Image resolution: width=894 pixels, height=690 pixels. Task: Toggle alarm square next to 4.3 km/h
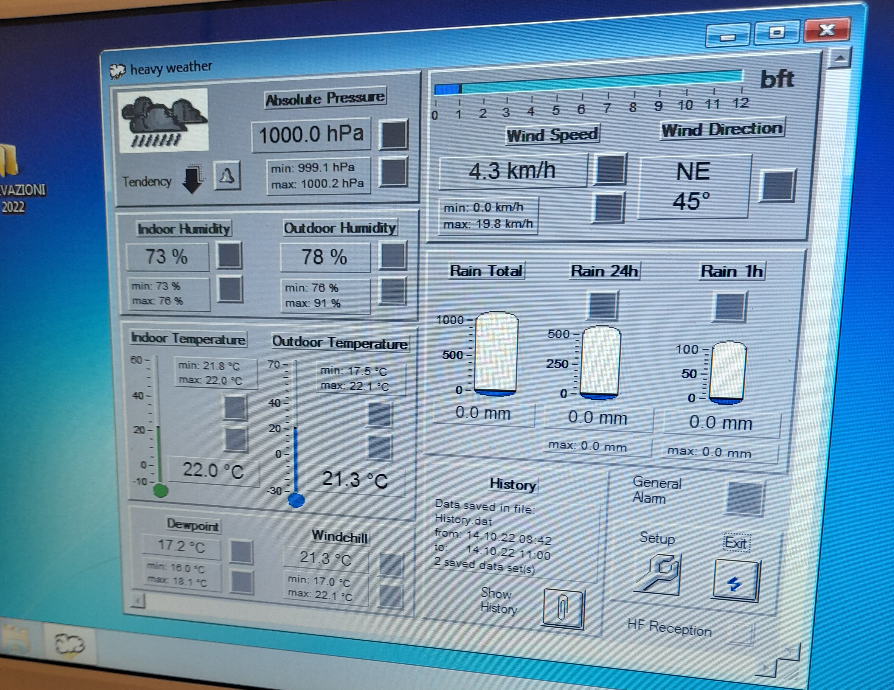(610, 169)
